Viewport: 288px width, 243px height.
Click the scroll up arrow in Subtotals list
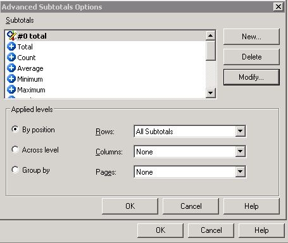coord(210,35)
